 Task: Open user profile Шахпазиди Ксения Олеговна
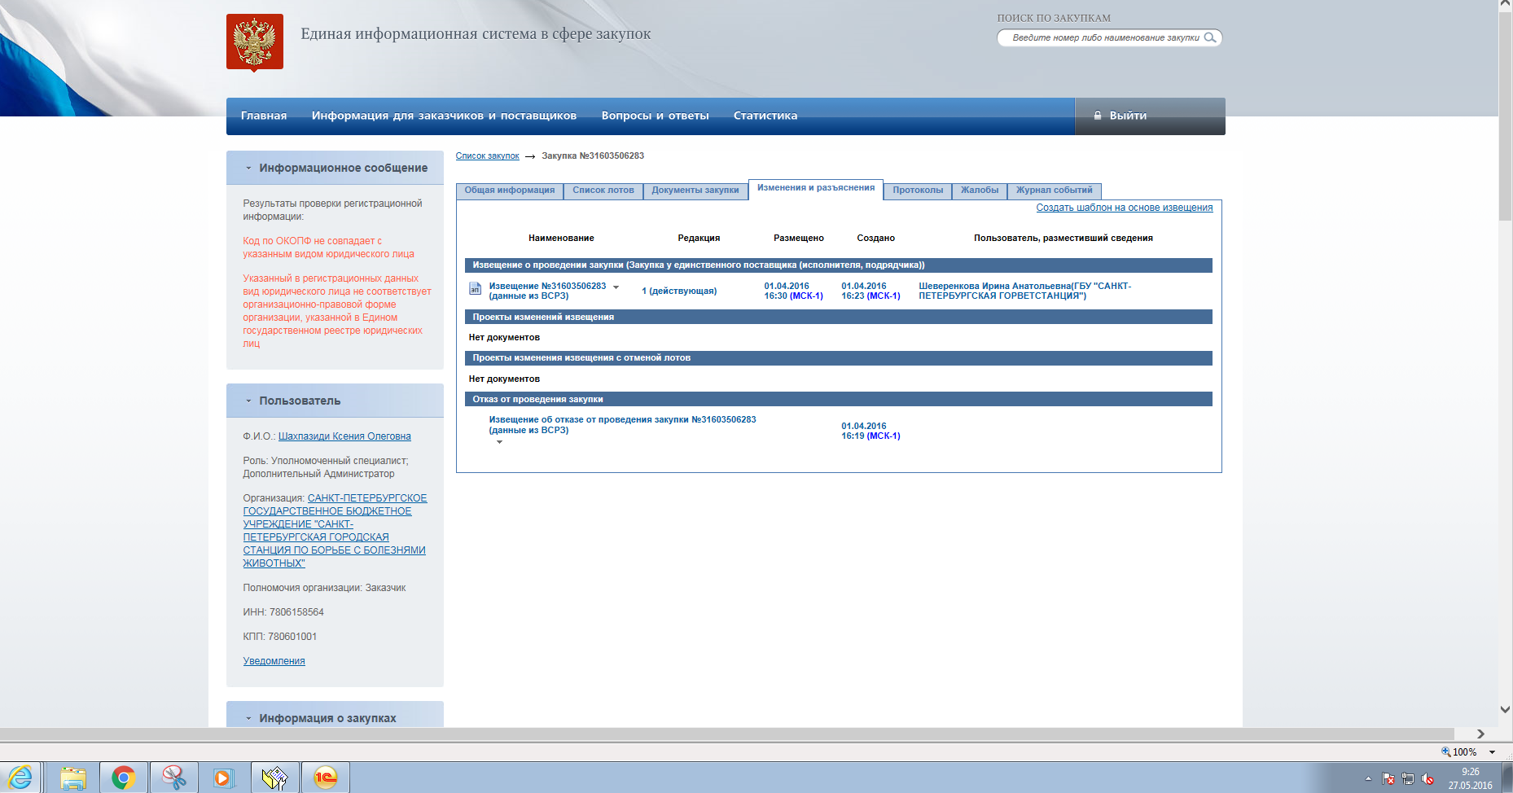(344, 436)
